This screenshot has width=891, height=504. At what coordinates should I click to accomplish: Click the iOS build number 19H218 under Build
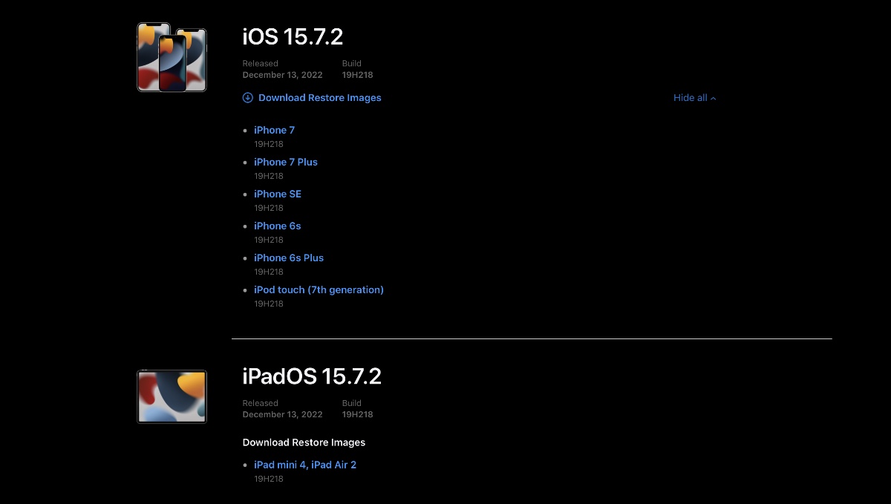tap(357, 75)
